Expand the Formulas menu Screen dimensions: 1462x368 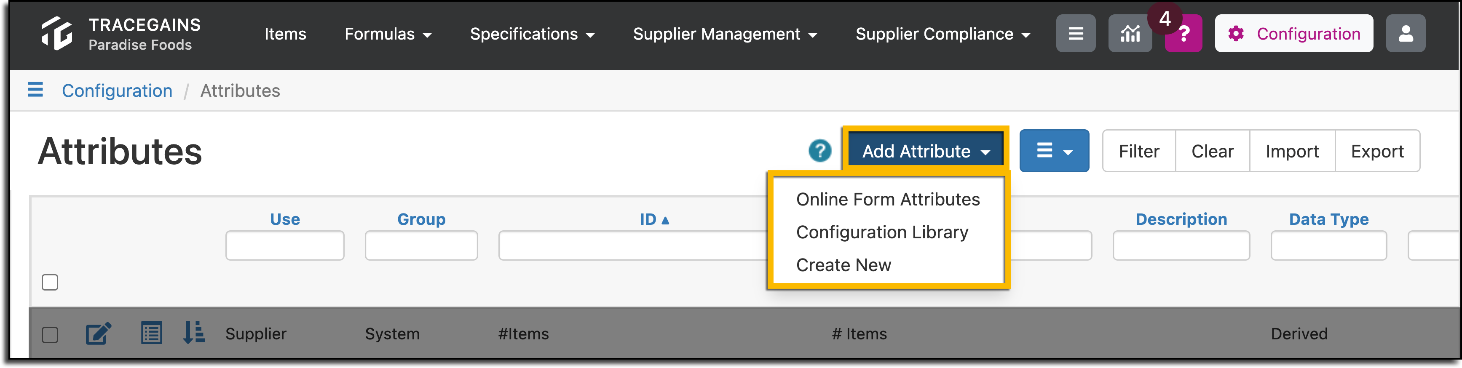tap(388, 34)
